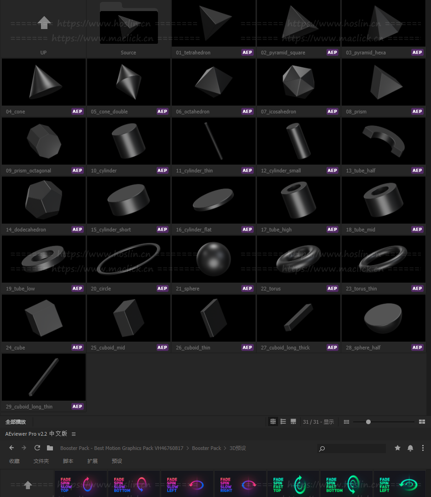Screen dimensions: 431x497
Task: Switch to grid thumbnail view mode
Action: click(x=273, y=421)
